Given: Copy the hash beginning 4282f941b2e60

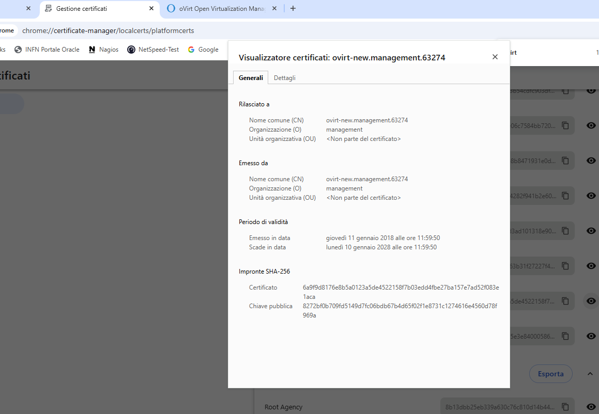Looking at the screenshot, I should [x=565, y=196].
